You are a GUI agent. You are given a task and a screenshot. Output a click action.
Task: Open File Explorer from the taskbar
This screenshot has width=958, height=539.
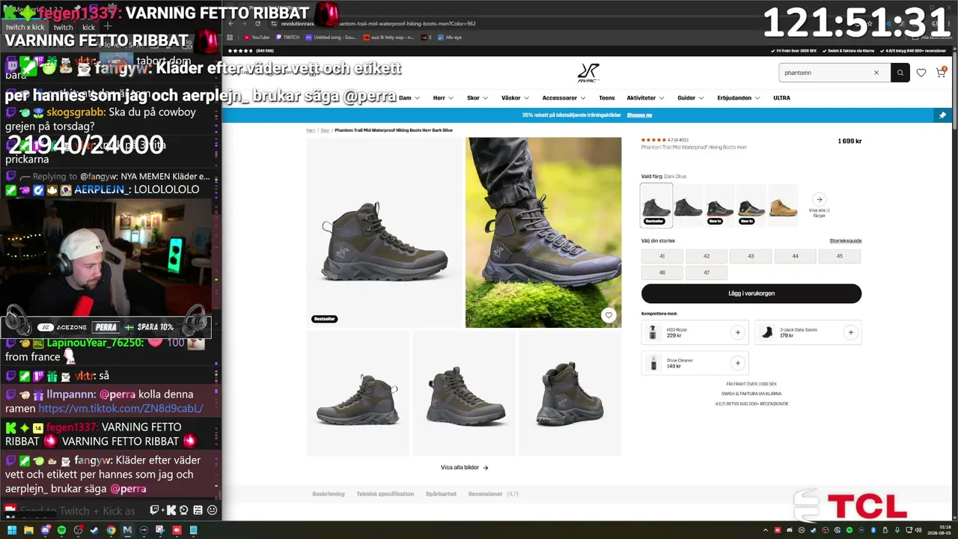[x=28, y=530]
